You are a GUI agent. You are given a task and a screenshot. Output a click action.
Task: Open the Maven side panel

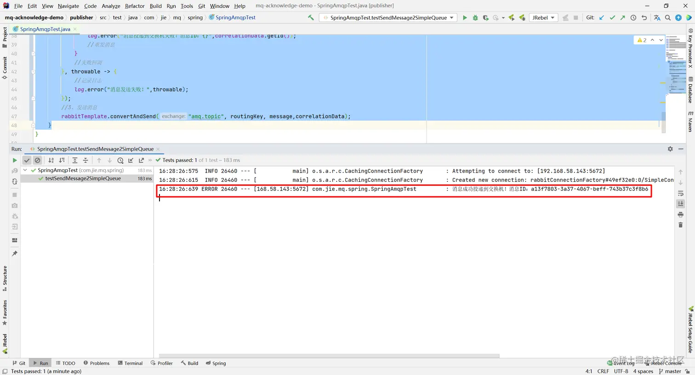(690, 121)
